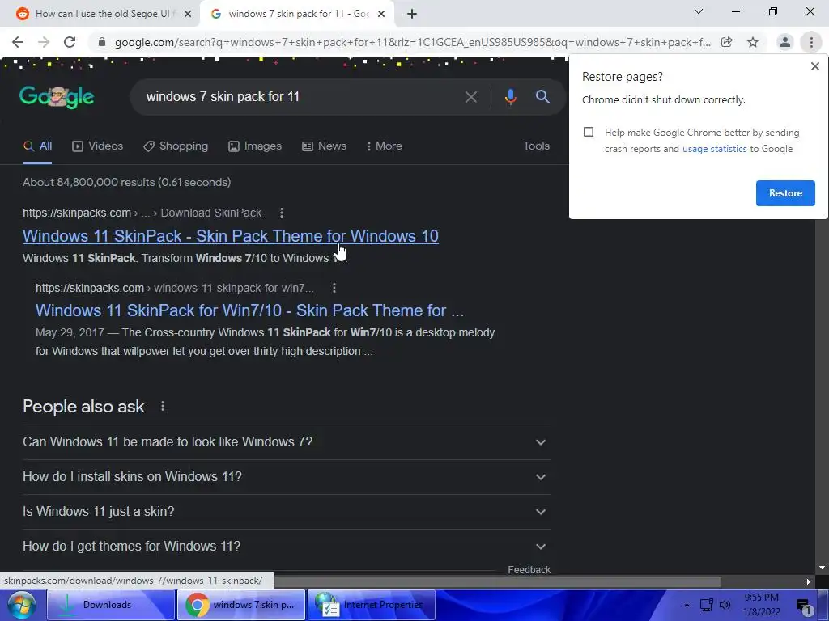Close the Google search tab
829x621 pixels.
pyautogui.click(x=381, y=14)
